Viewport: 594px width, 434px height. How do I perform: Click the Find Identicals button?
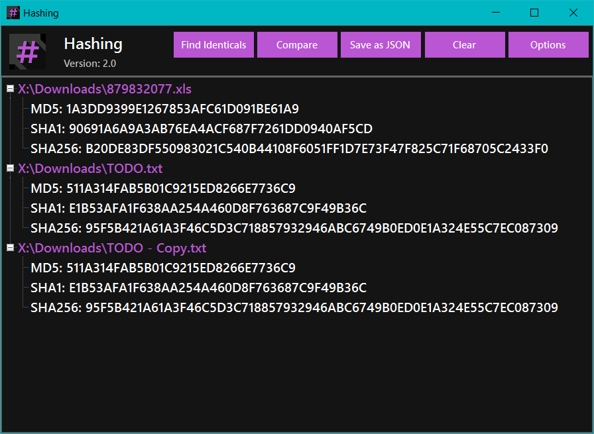point(213,44)
